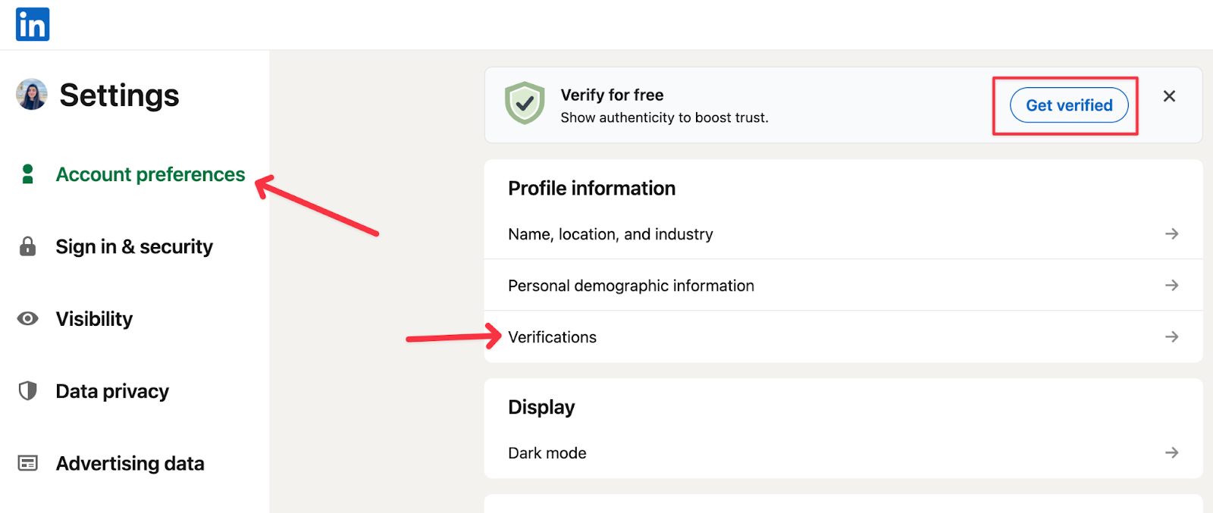Click the profile photo next to Settings

point(30,95)
